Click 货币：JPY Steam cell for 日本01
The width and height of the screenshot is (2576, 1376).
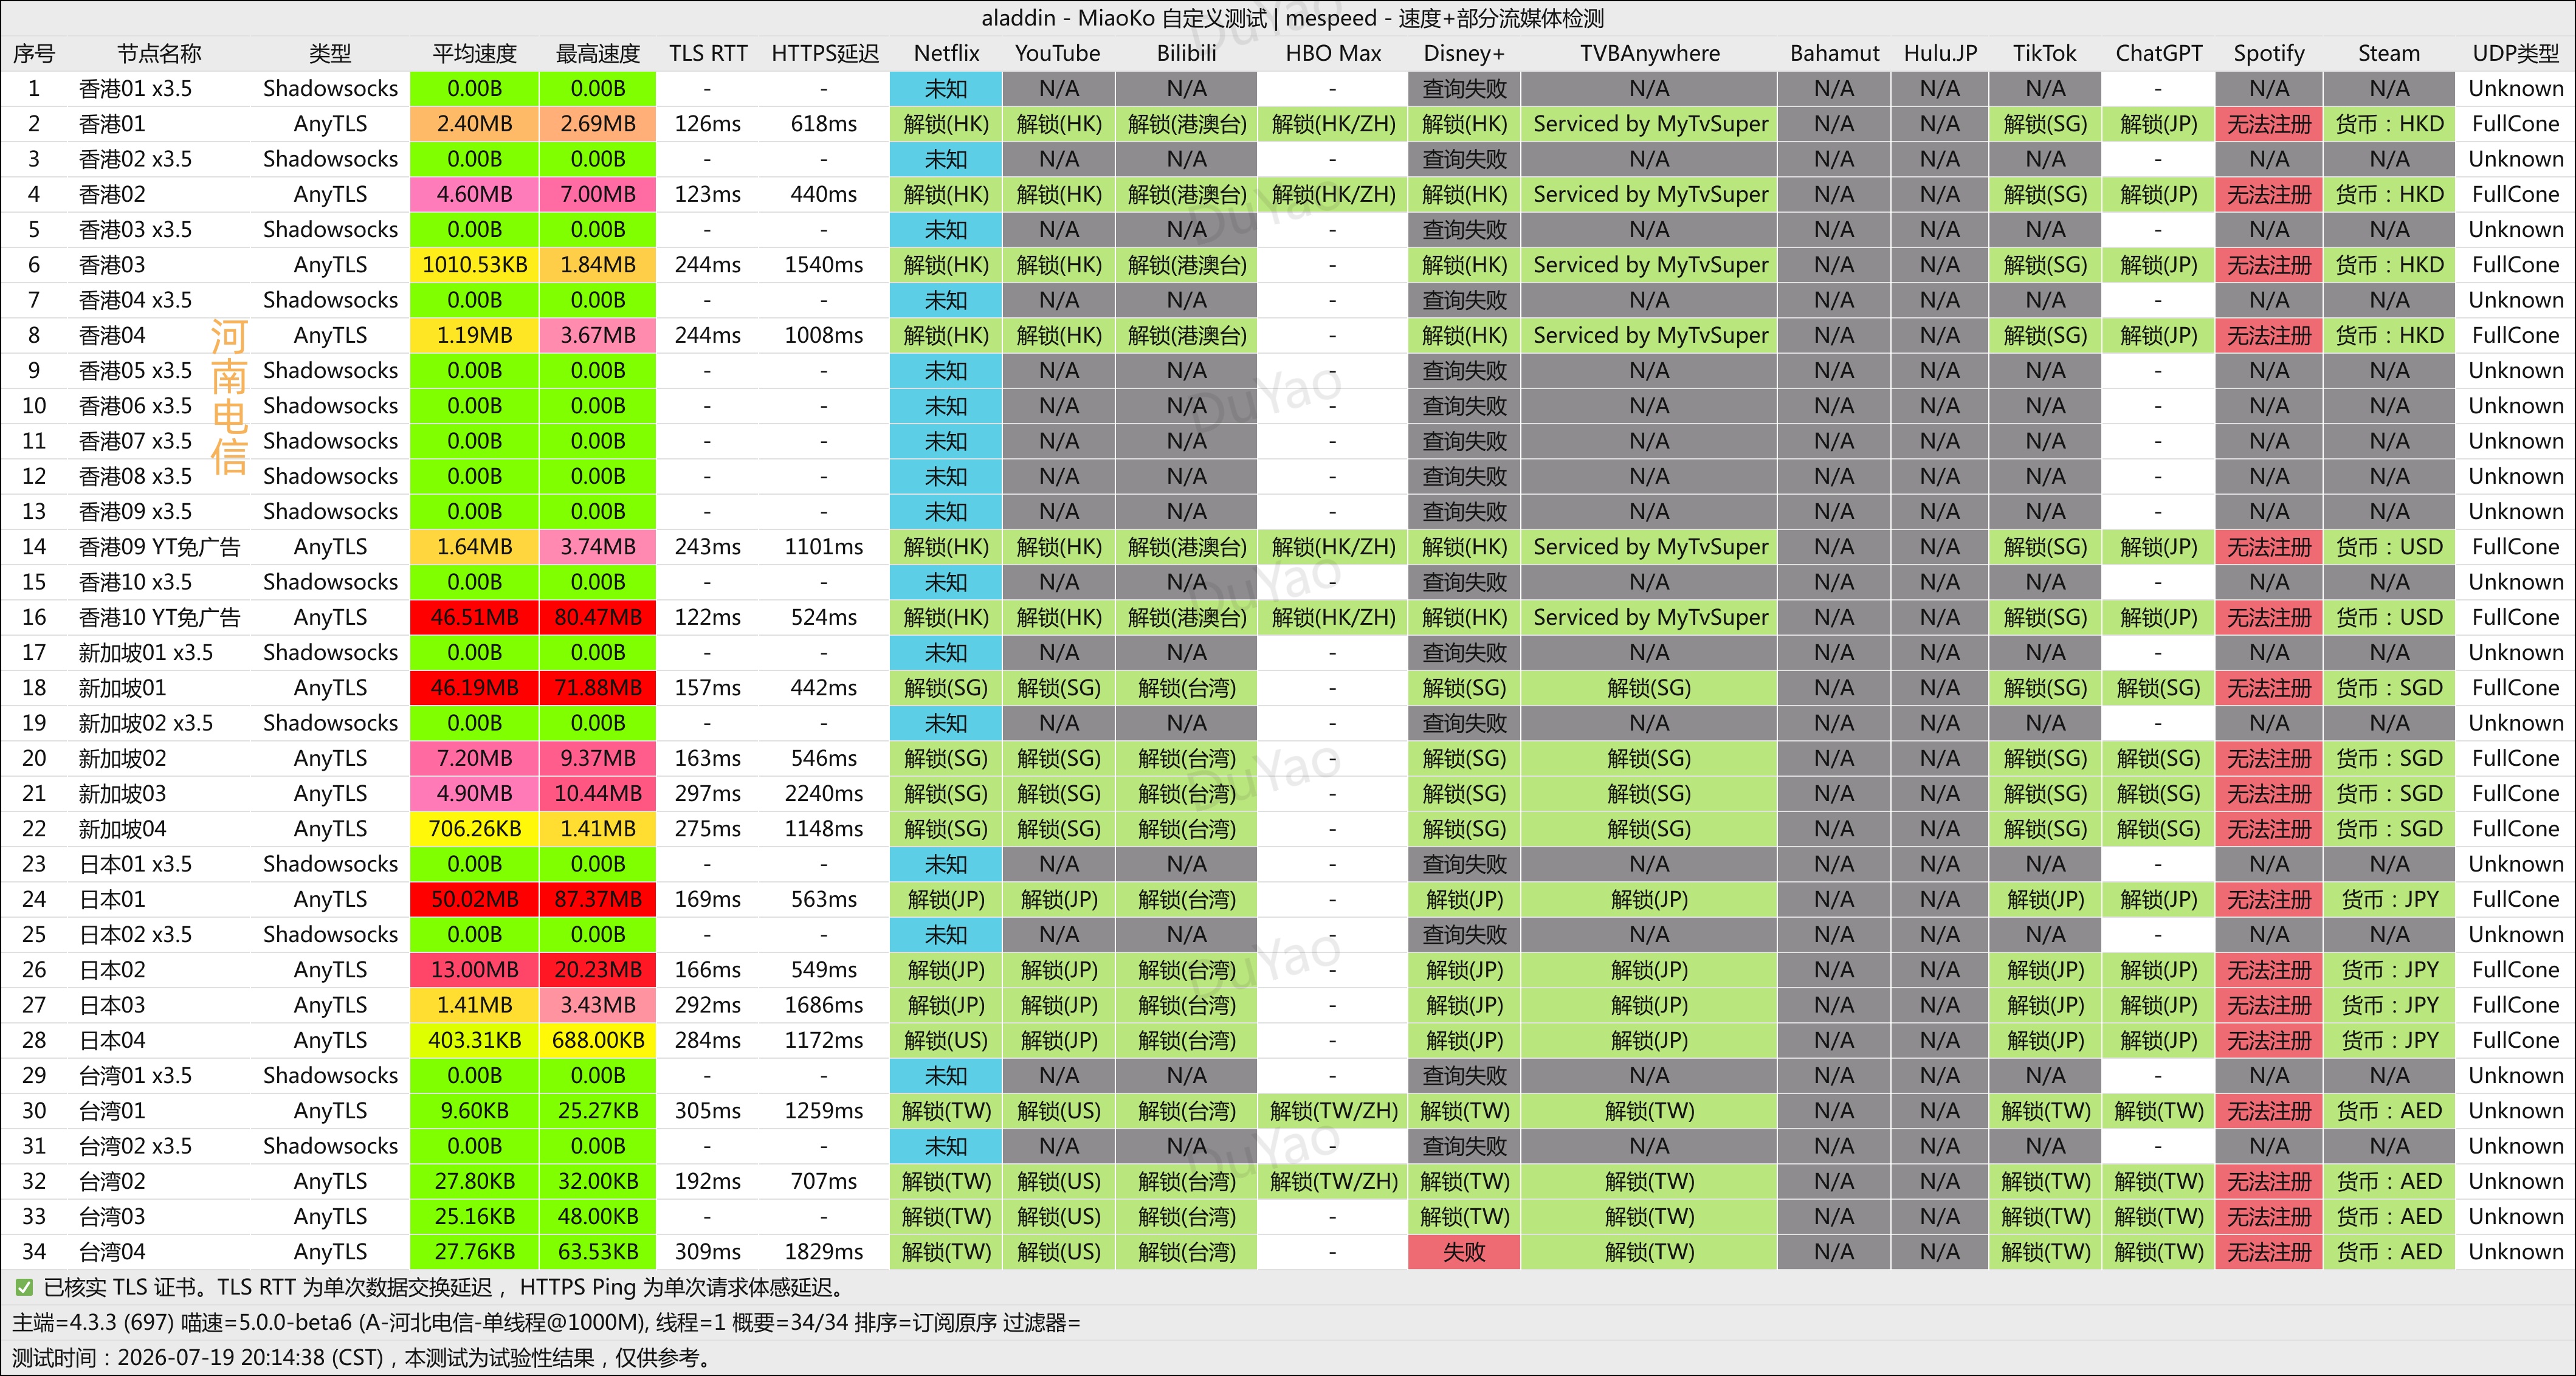(2389, 899)
